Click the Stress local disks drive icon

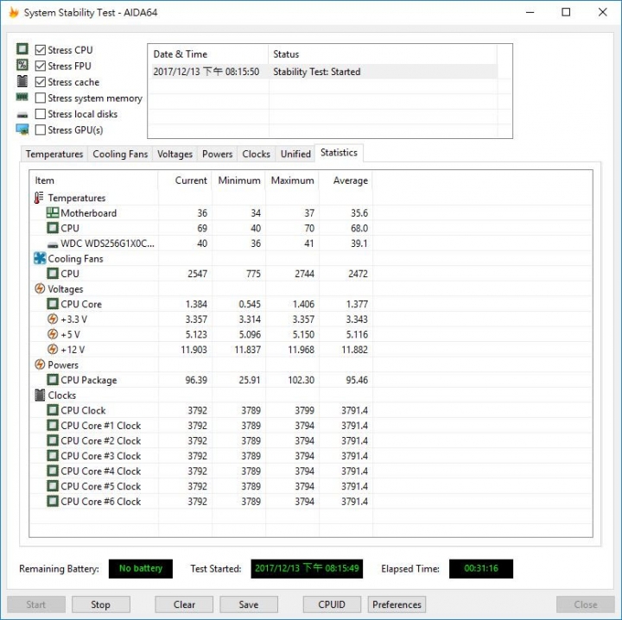(x=22, y=115)
